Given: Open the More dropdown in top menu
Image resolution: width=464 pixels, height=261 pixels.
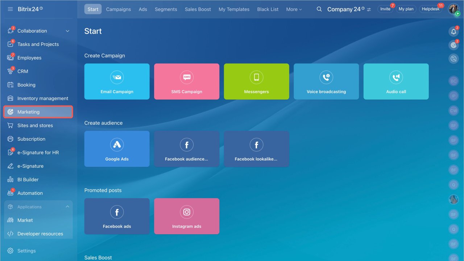Looking at the screenshot, I should pos(294,9).
